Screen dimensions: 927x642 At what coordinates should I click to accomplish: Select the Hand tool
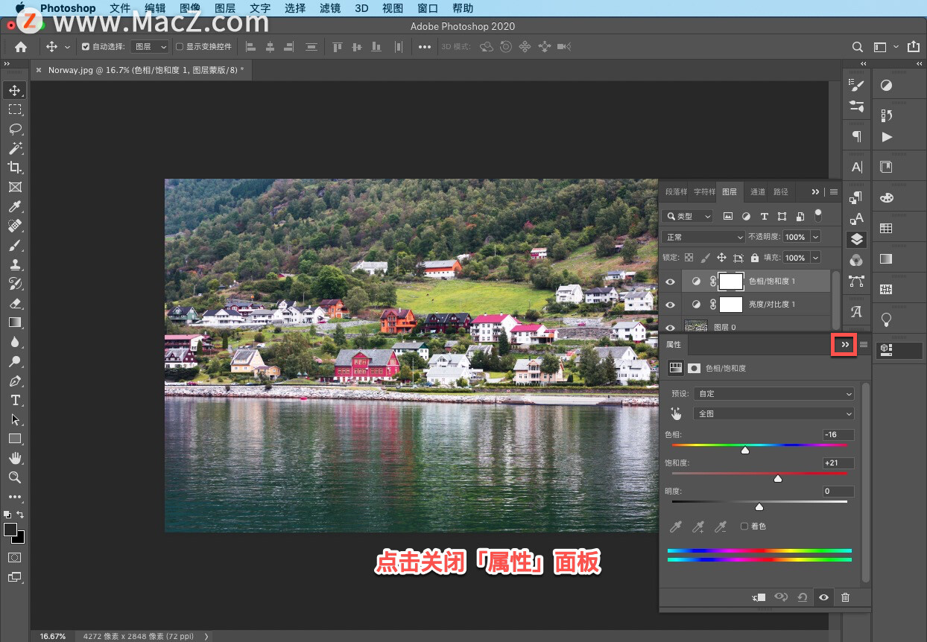(15, 458)
